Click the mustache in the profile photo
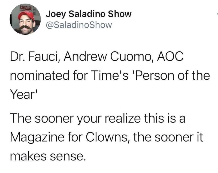This screenshot has width=218, height=173. pos(24,27)
